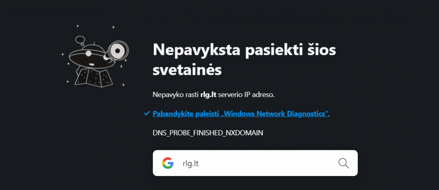Viewport: 439px width, 190px height.
Task: Click the magnifying glass search icon
Action: coord(344,163)
